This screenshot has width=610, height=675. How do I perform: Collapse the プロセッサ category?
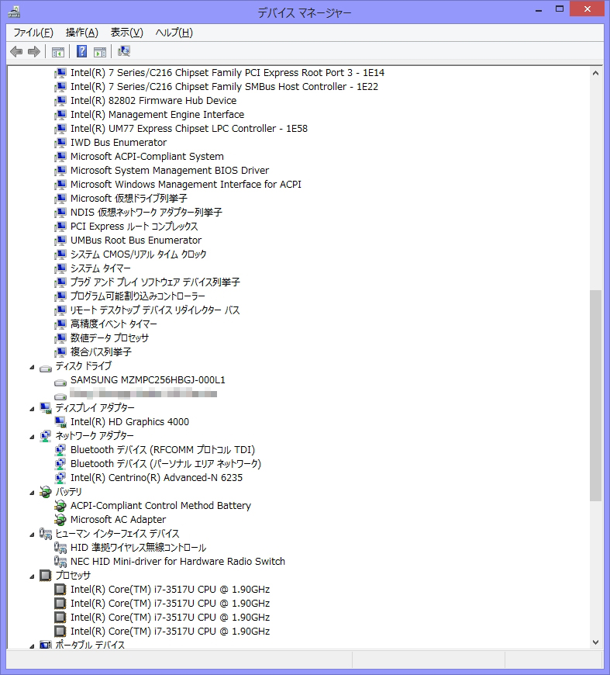[32, 576]
